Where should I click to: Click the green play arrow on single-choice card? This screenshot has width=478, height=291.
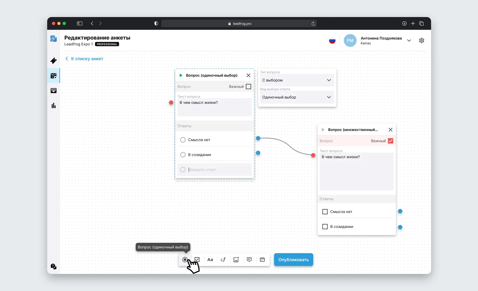coord(181,75)
